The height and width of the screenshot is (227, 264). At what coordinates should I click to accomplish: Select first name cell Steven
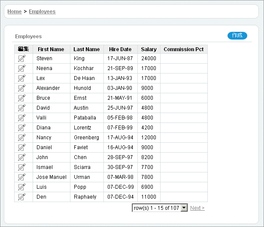(45, 58)
